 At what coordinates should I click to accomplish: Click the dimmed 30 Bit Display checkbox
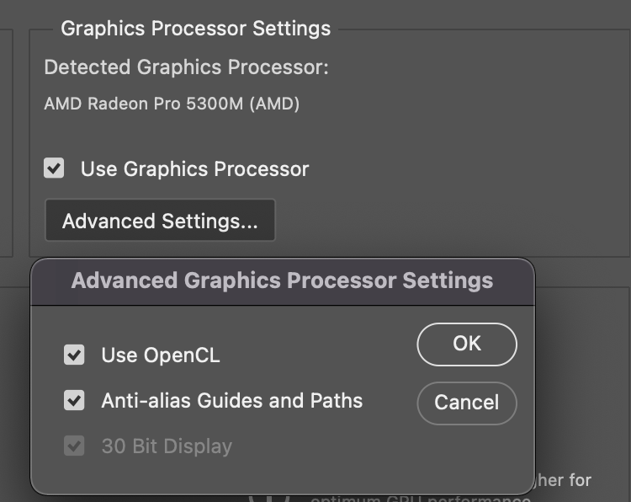click(x=74, y=446)
